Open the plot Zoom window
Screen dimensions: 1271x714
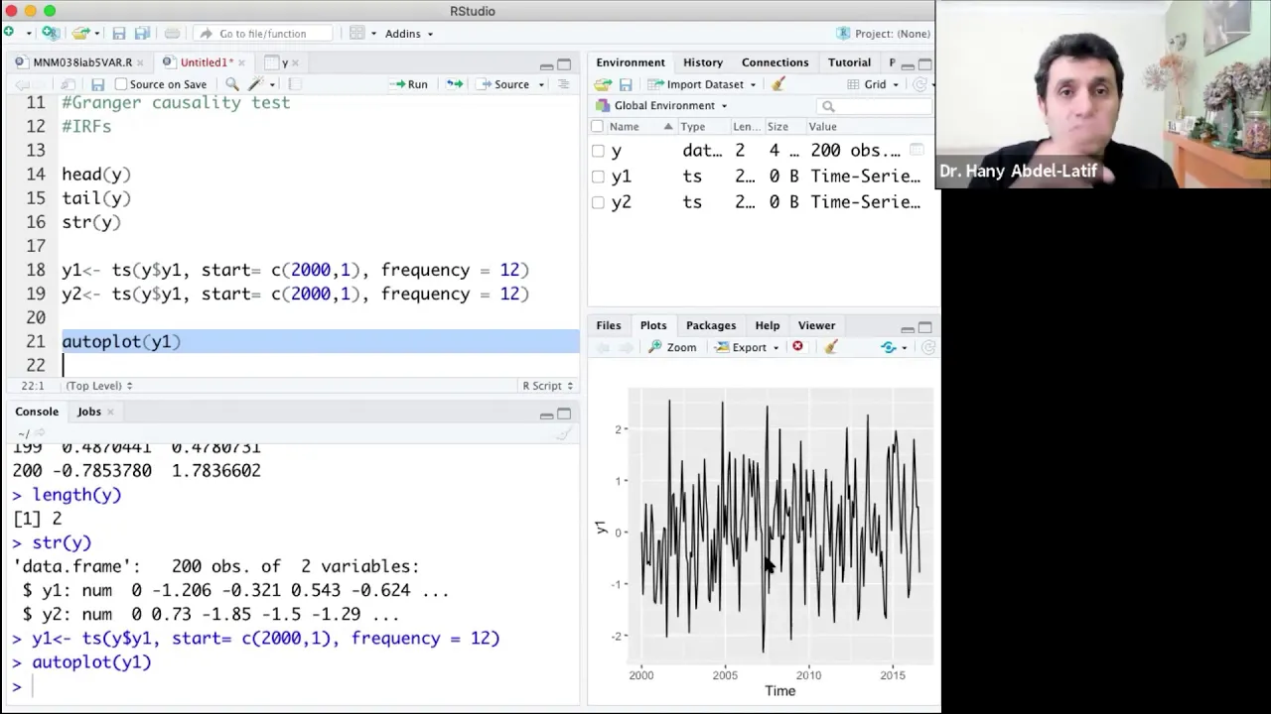pyautogui.click(x=672, y=347)
